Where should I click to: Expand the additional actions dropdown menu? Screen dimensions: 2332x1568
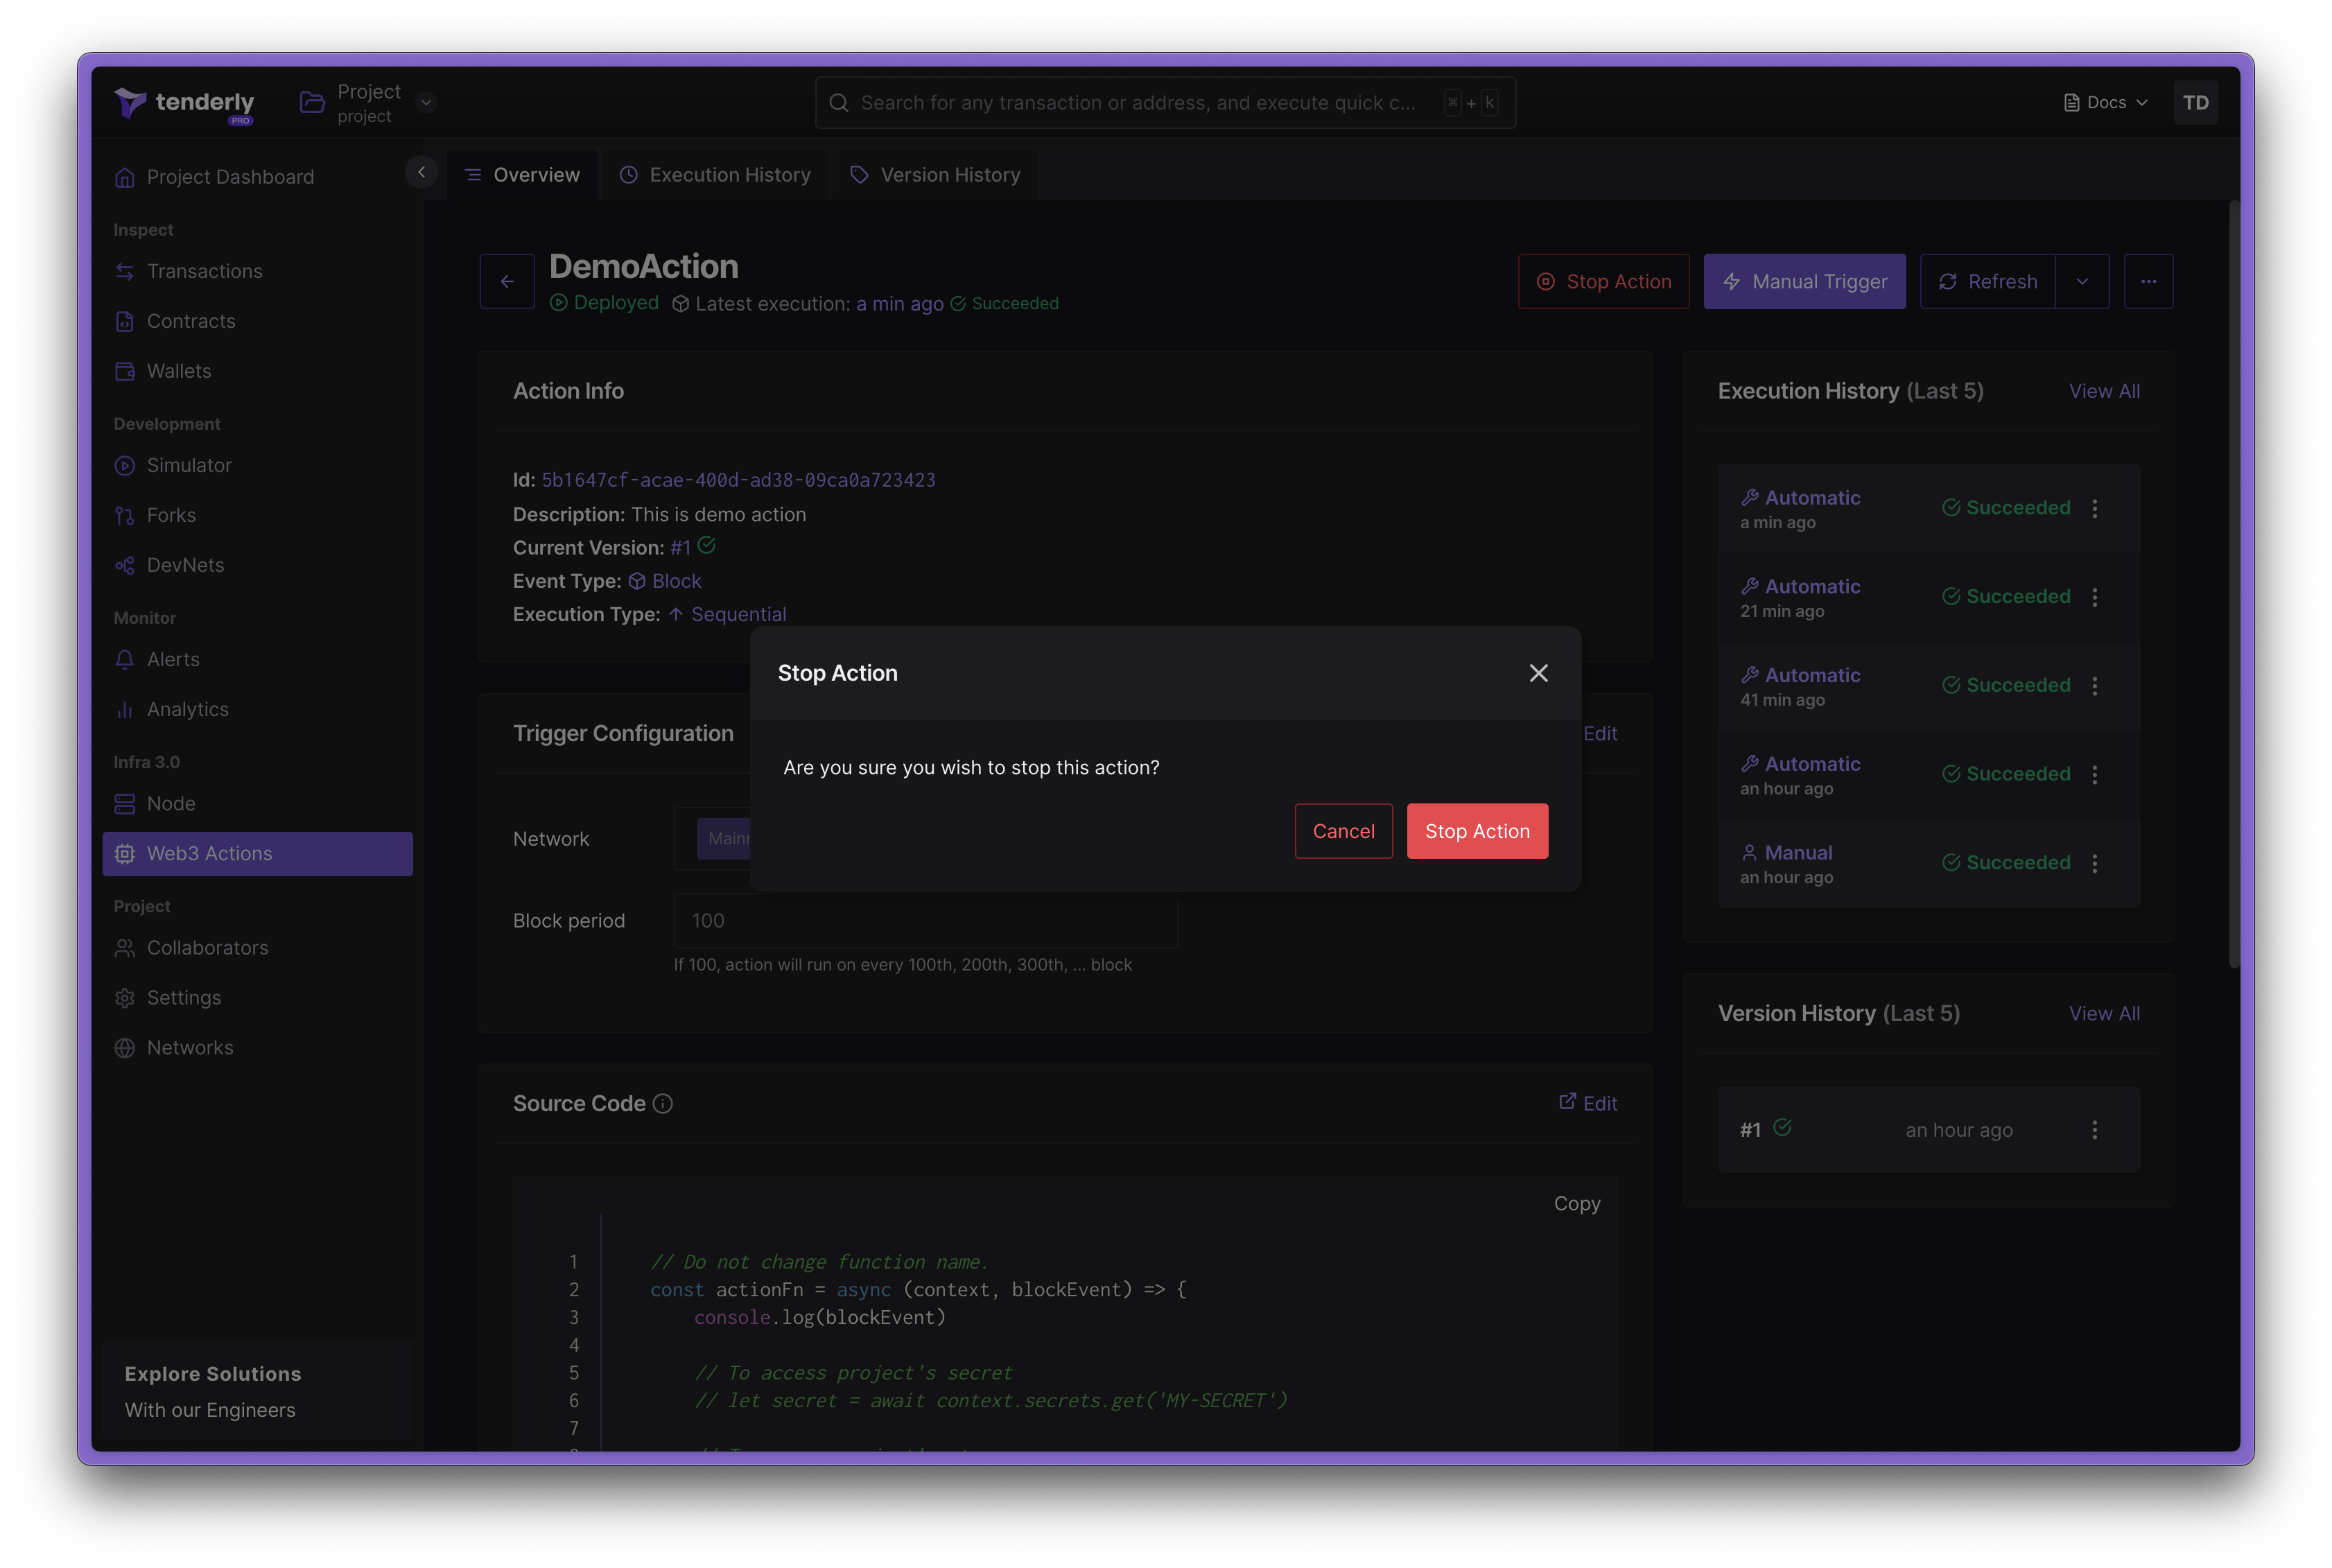click(2148, 280)
